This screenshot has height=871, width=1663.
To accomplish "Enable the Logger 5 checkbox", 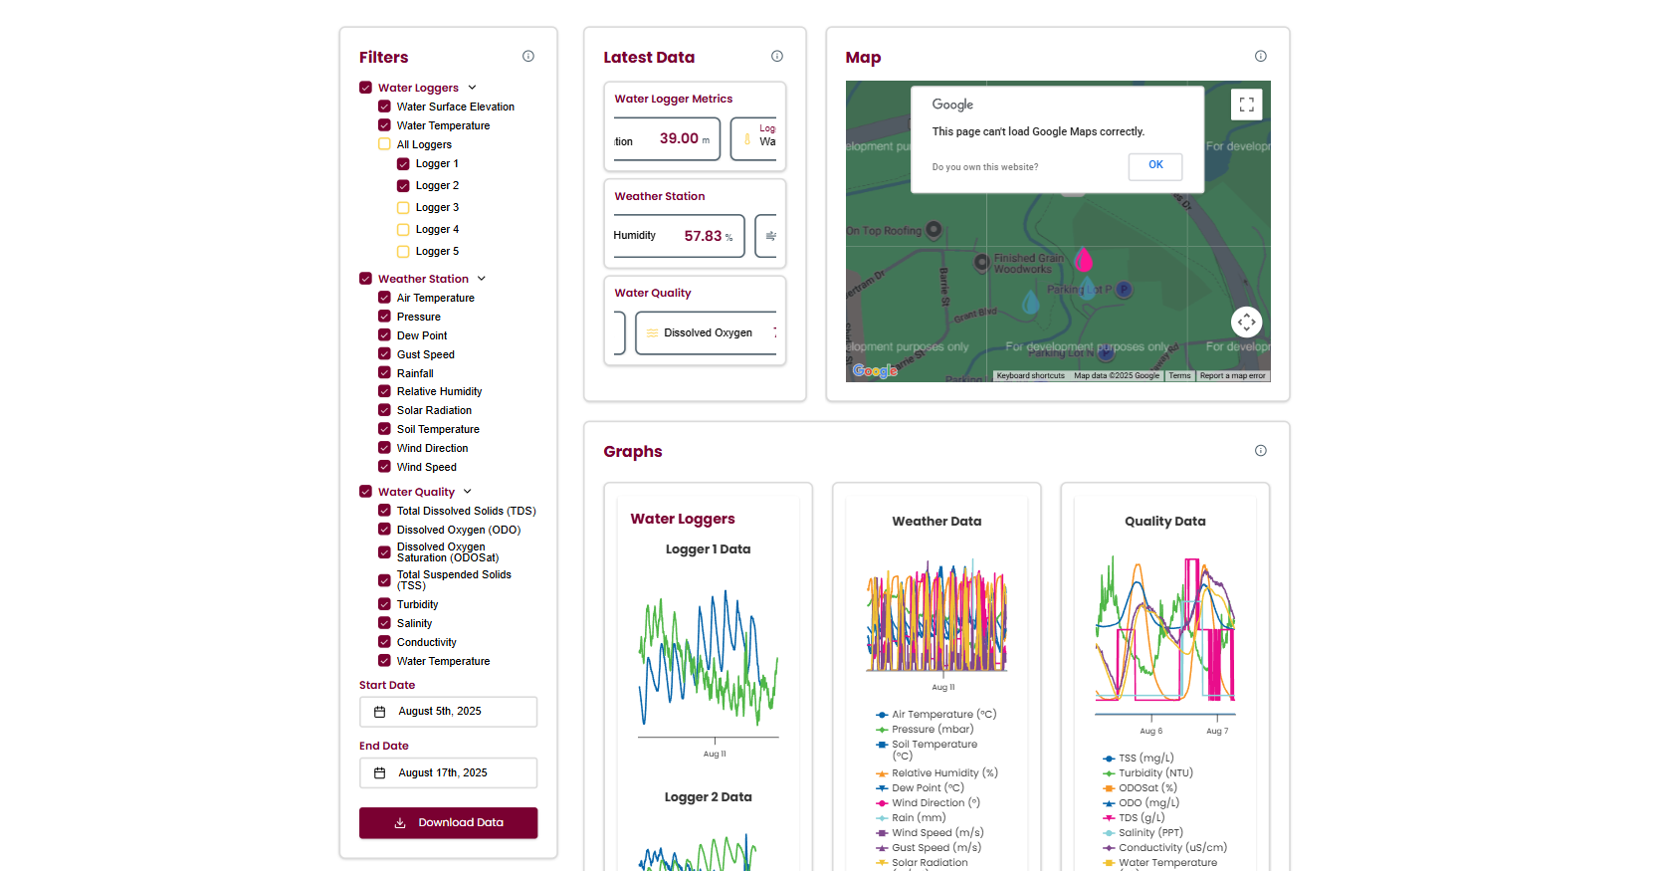I will click(403, 252).
